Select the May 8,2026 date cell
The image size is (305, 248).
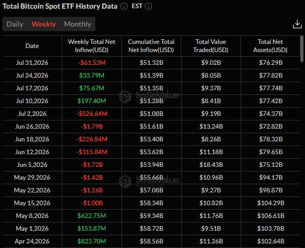[x=32, y=216]
